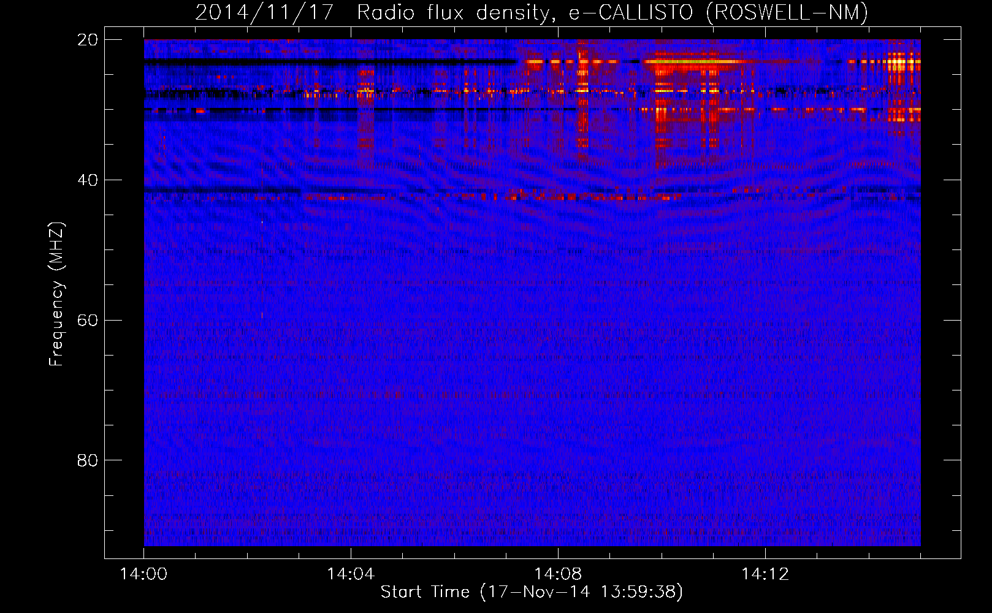Click the '14:08' time tick label
Image resolution: width=992 pixels, height=613 pixels.
click(x=558, y=574)
